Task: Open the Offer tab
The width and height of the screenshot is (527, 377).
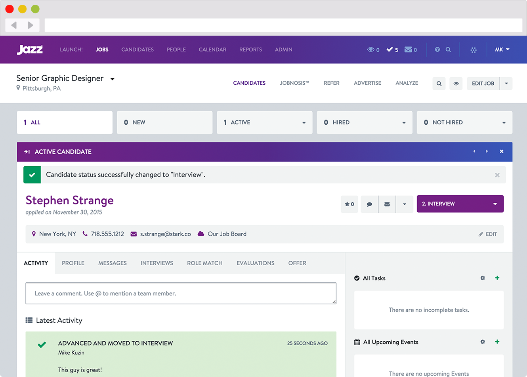Action: point(297,263)
